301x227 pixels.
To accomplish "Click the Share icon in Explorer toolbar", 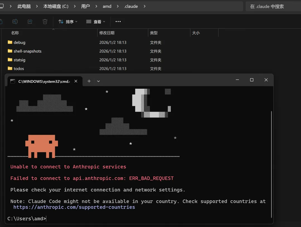I will tap(30, 21).
